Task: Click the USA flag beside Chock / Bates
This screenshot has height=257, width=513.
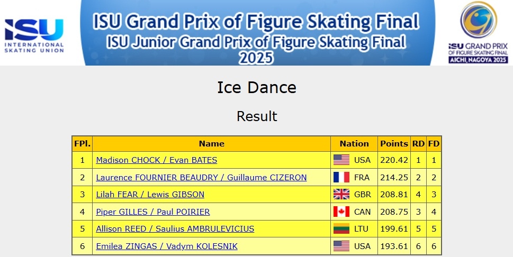Action: pos(341,160)
